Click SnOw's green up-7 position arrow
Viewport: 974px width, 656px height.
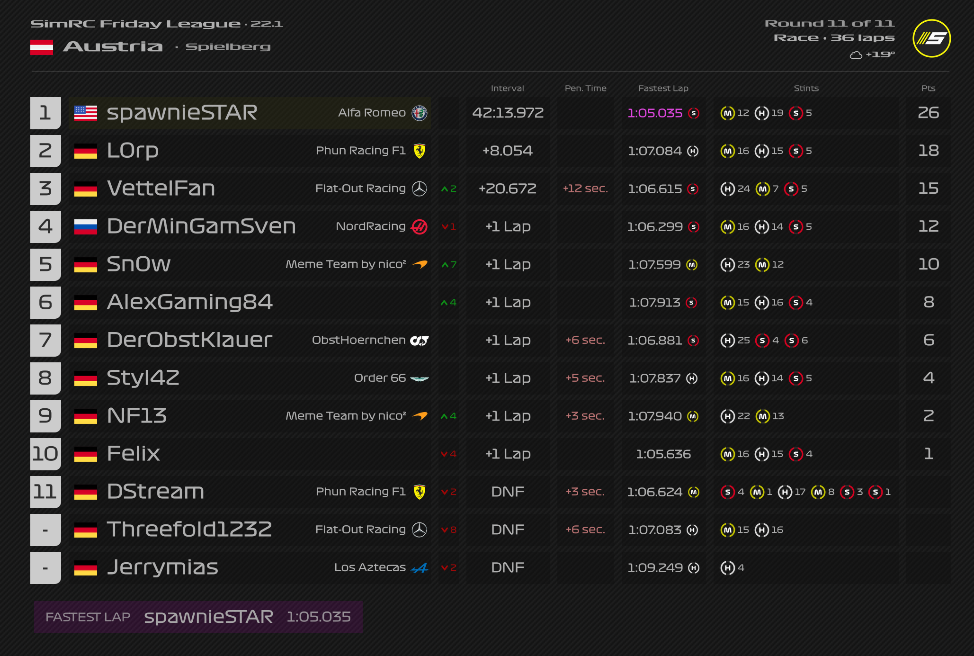(448, 264)
